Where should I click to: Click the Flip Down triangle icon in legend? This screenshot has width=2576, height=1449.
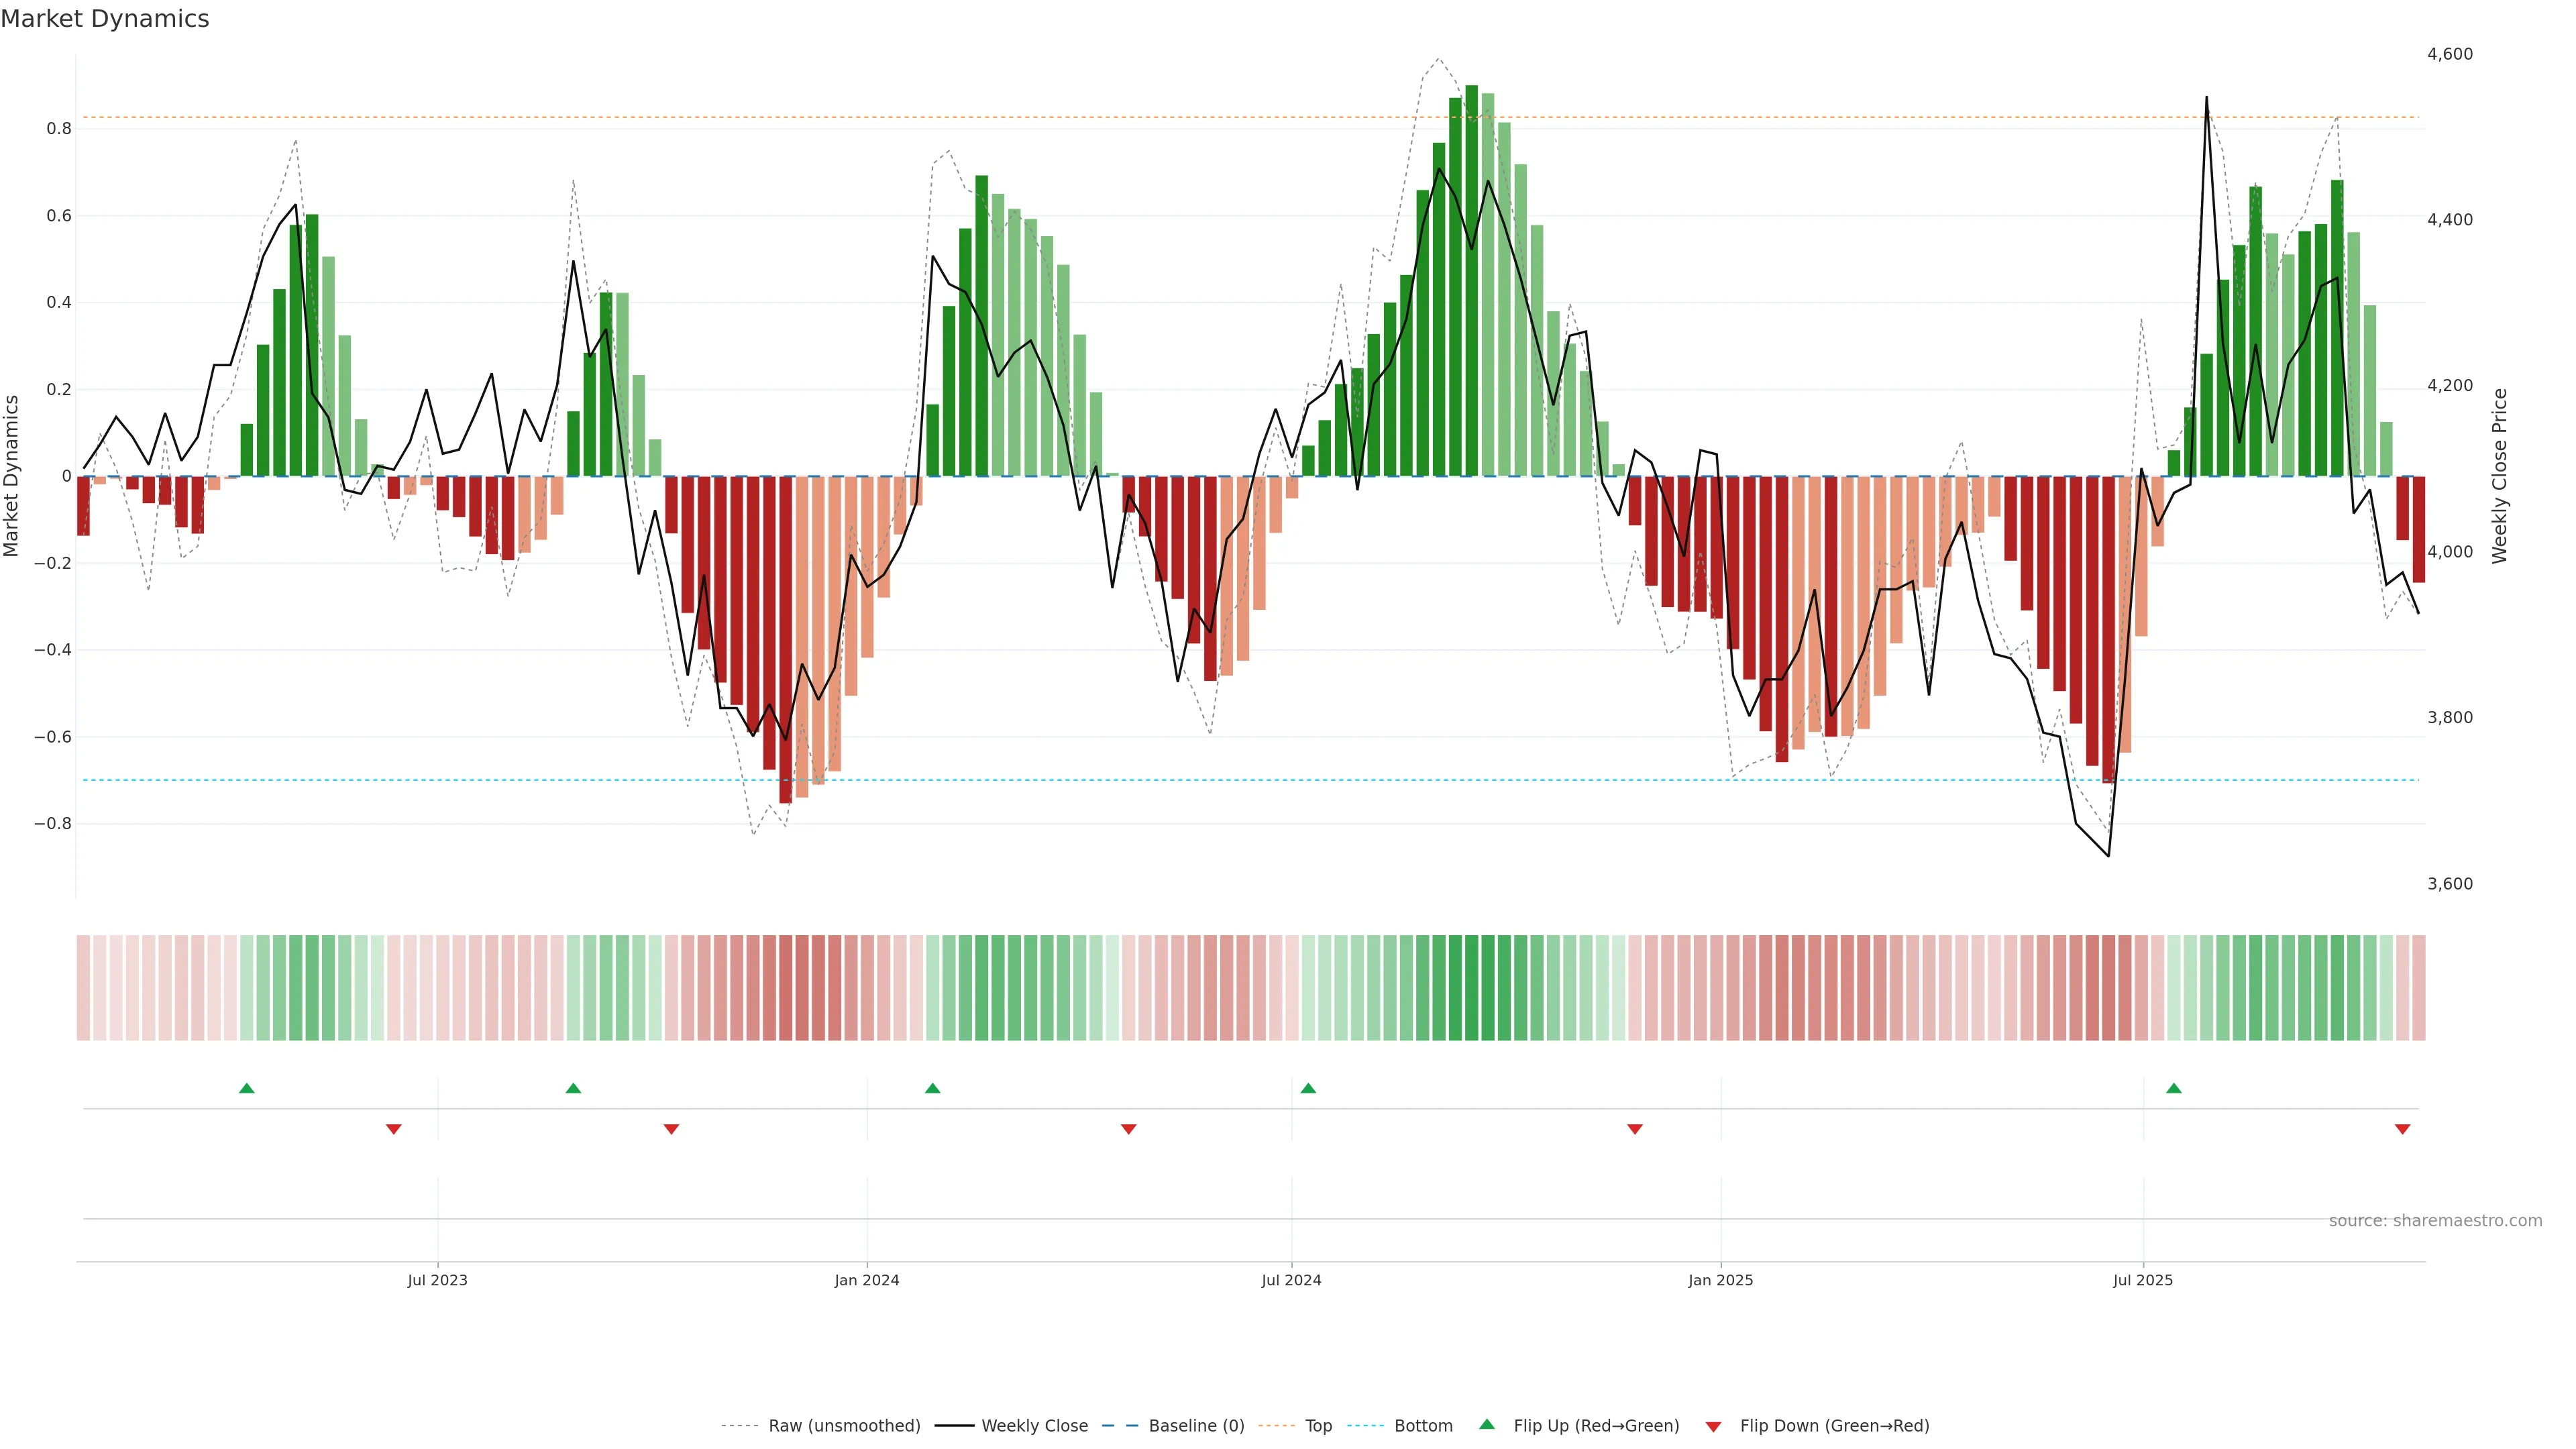pyautogui.click(x=1713, y=1427)
